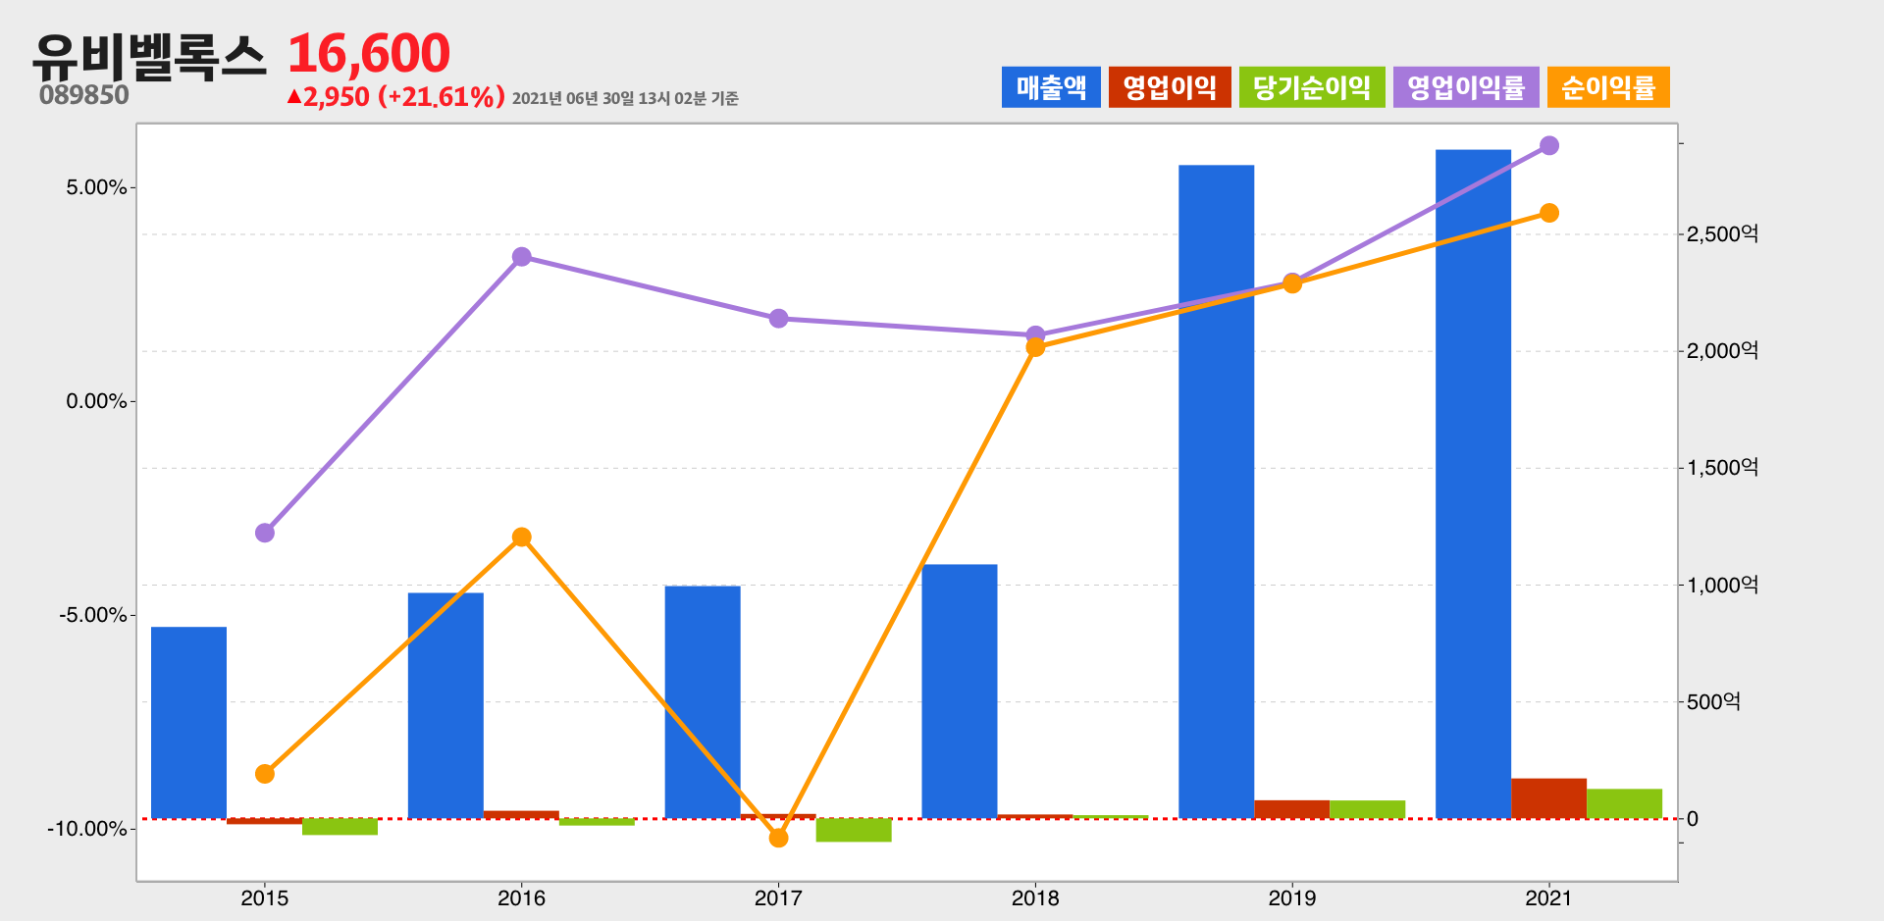The height and width of the screenshot is (921, 1884).
Task: Click the 2017 purple operating margin point
Action: tap(779, 319)
